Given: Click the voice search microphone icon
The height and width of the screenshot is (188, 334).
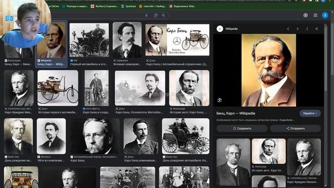Looking at the screenshot, I should click(x=146, y=15).
